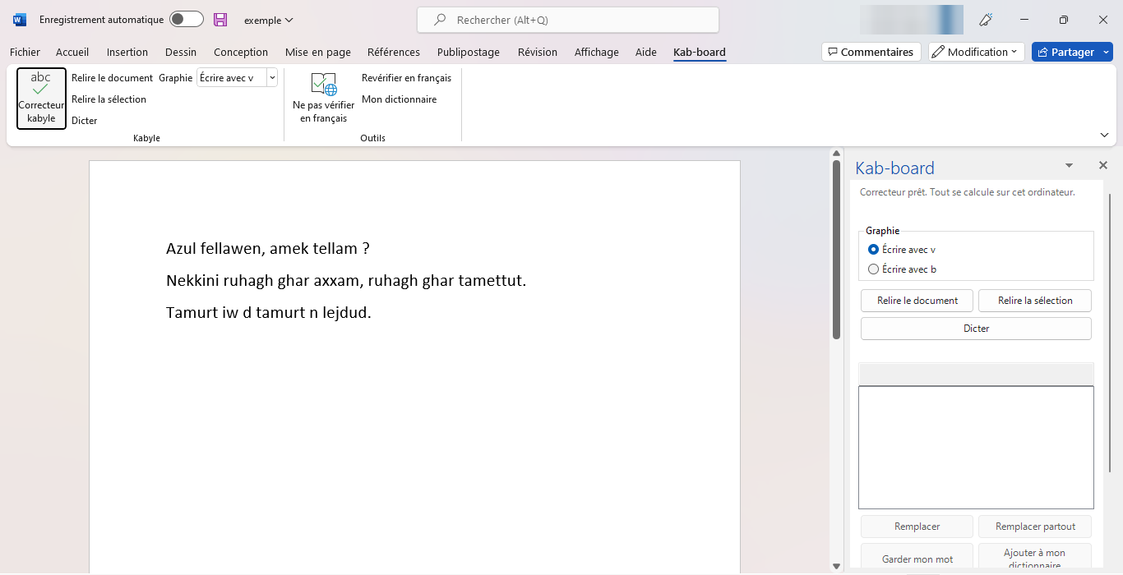Click the suggestions list box in pane
The image size is (1123, 575).
(976, 448)
